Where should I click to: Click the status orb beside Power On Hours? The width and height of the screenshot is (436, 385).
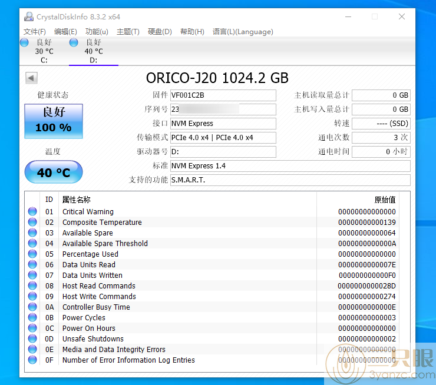coord(32,328)
